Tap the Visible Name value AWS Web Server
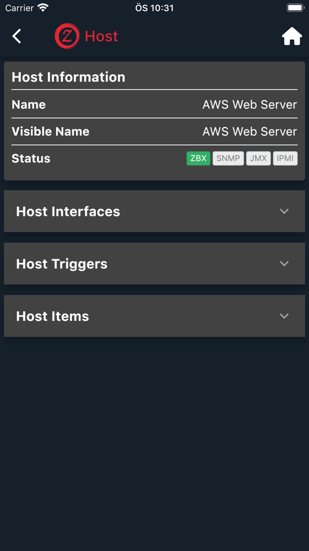 point(250,132)
